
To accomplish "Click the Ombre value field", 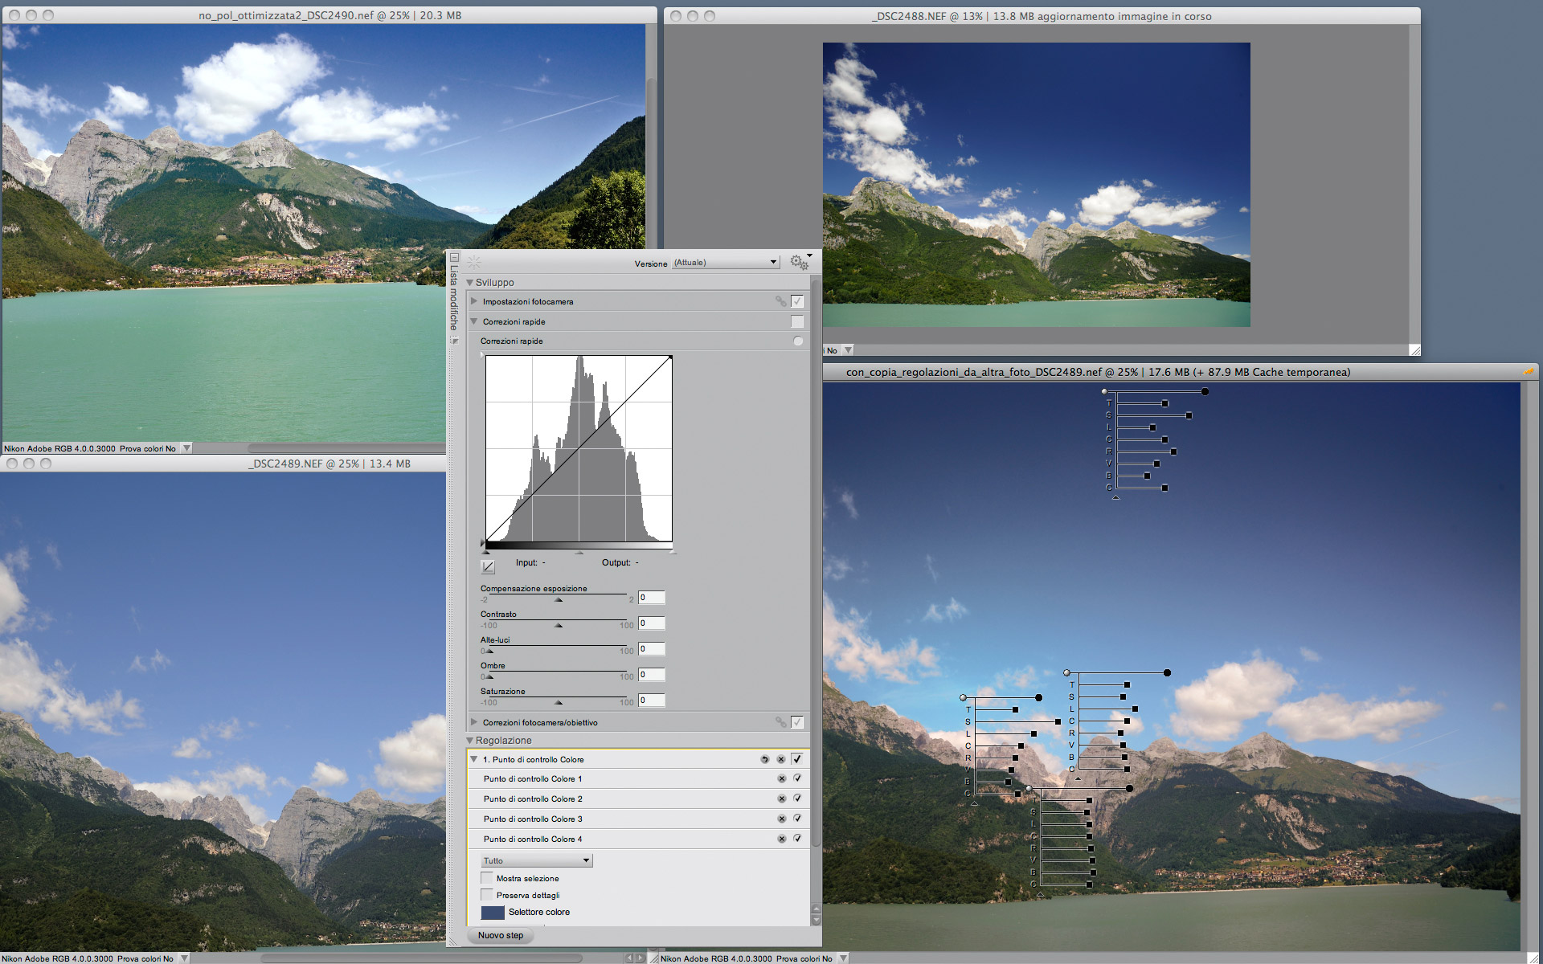I will pyautogui.click(x=652, y=675).
